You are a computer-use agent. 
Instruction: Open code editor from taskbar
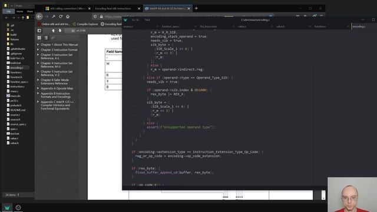coord(7,207)
